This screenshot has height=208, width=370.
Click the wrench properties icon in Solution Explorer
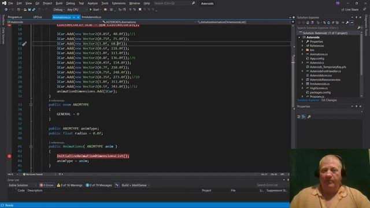coord(347,23)
